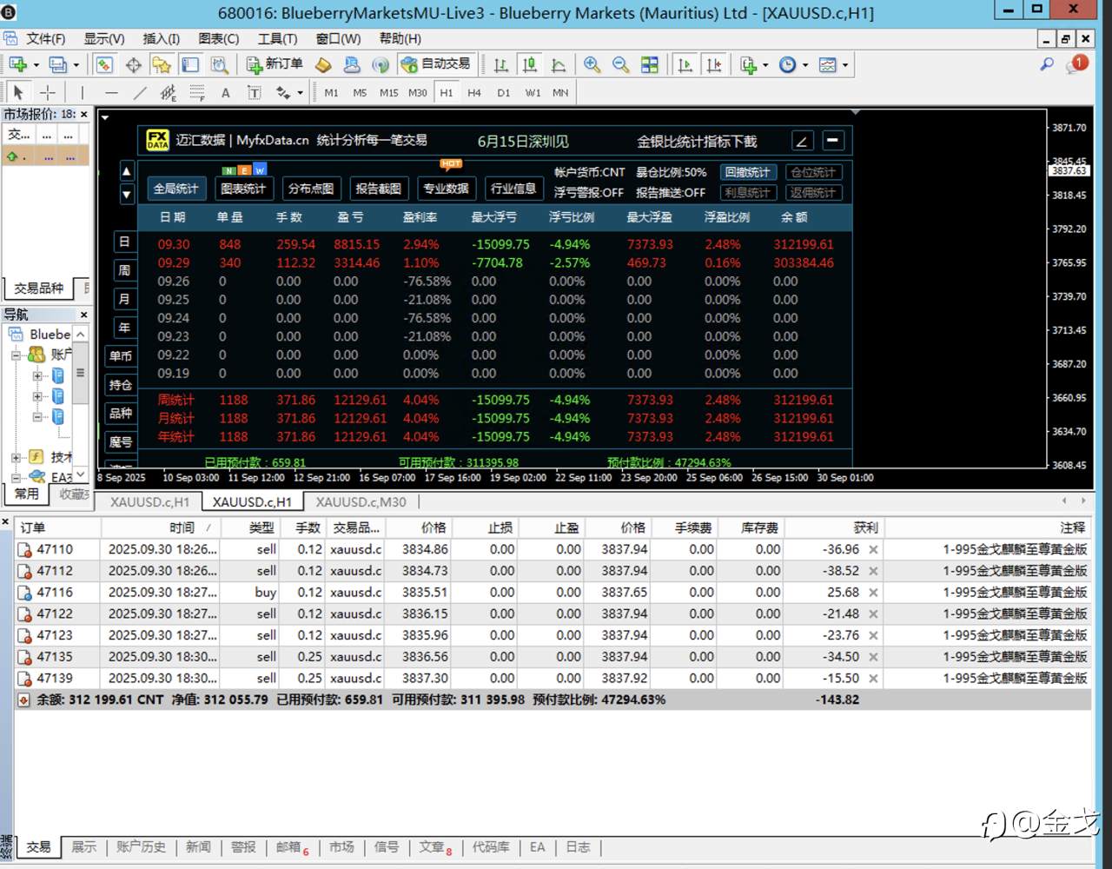The image size is (1112, 869).
Task: Select the Text (A) drawing tool
Action: click(x=225, y=92)
